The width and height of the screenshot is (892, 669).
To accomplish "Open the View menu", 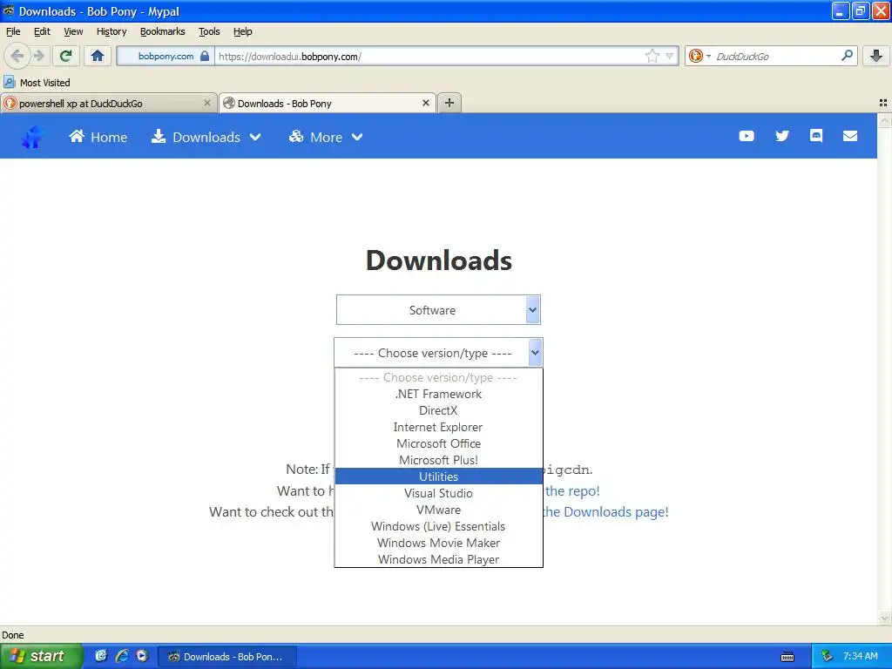I will pos(73,31).
